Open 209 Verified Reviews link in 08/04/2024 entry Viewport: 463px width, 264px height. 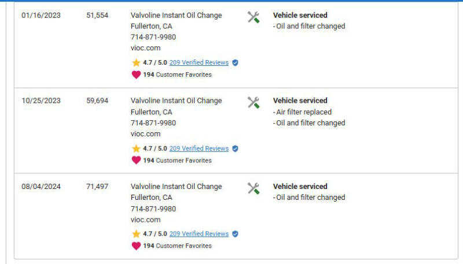[199, 234]
